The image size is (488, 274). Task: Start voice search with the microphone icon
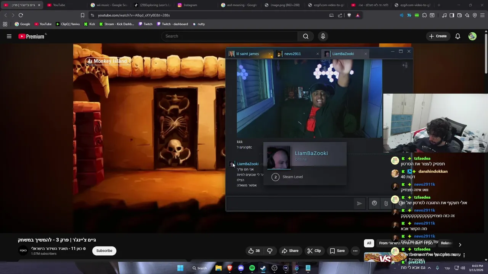pos(323,36)
